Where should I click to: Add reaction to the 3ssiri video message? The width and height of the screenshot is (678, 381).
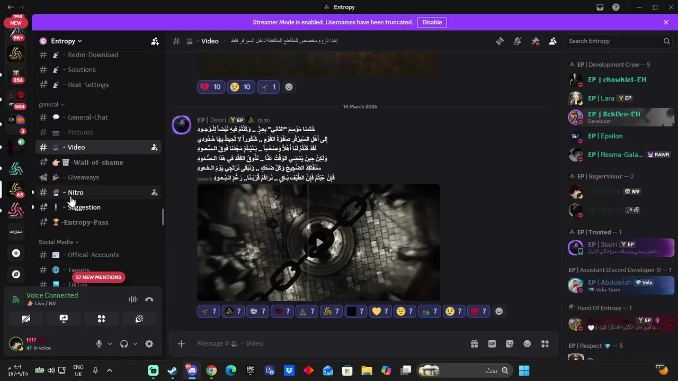point(498,311)
